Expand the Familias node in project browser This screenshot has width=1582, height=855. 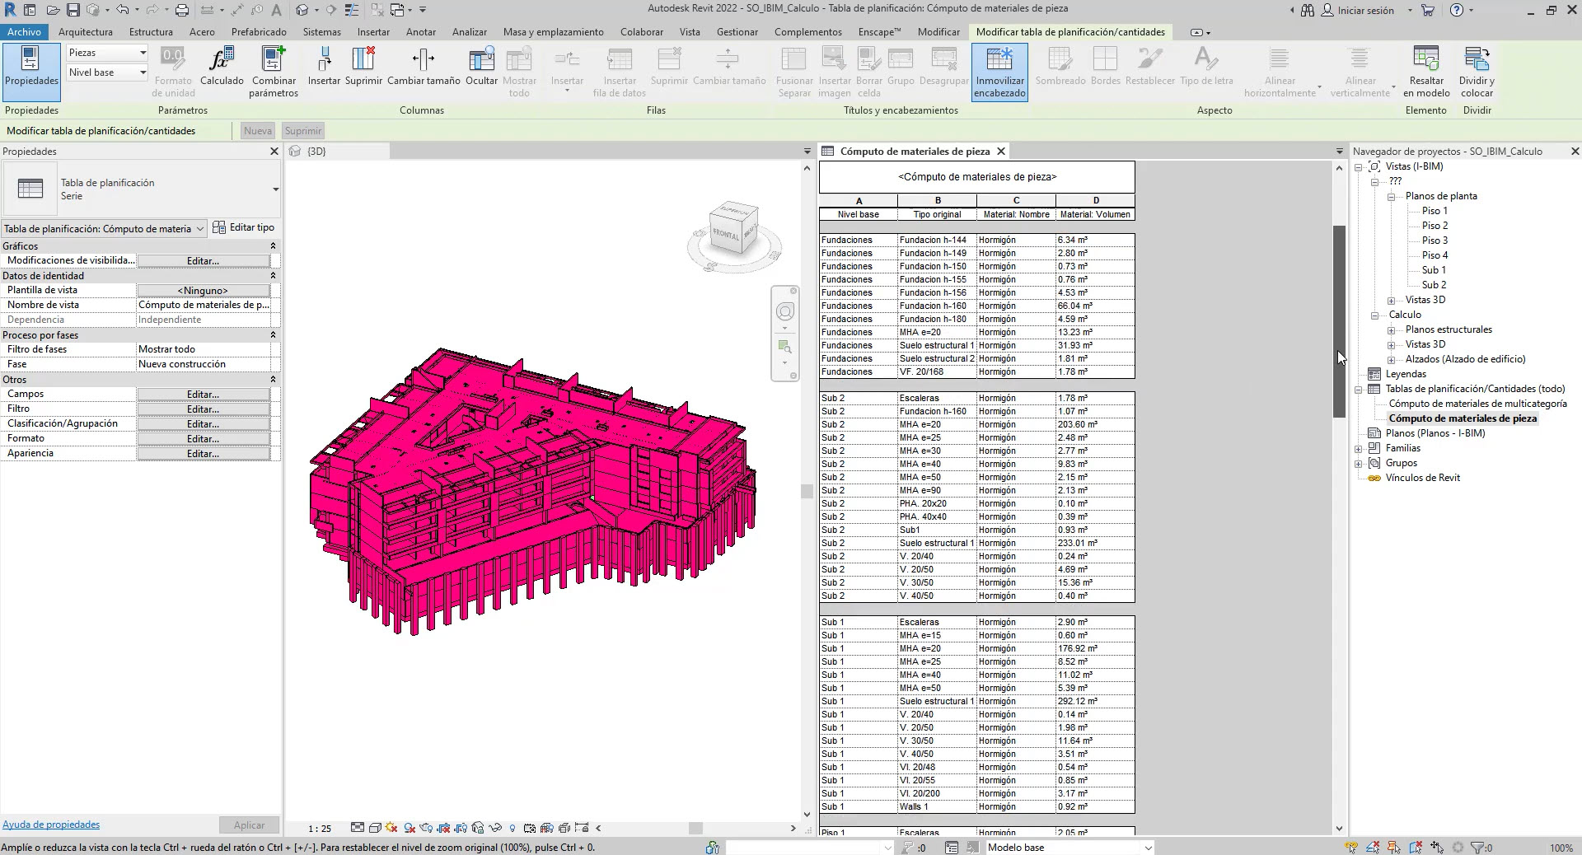[x=1359, y=449]
